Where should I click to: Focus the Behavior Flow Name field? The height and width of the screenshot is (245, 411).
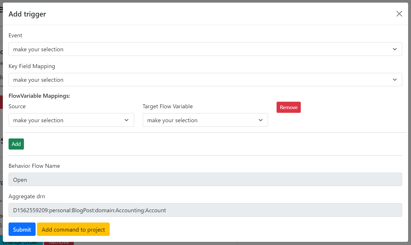pyautogui.click(x=205, y=179)
